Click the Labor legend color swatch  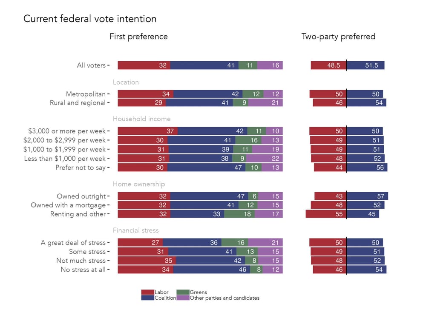tap(147, 292)
